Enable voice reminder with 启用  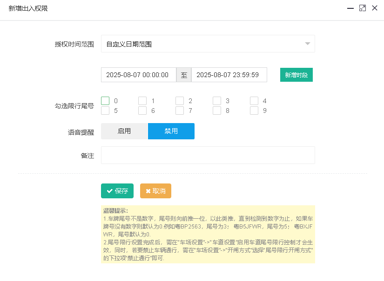(124, 131)
